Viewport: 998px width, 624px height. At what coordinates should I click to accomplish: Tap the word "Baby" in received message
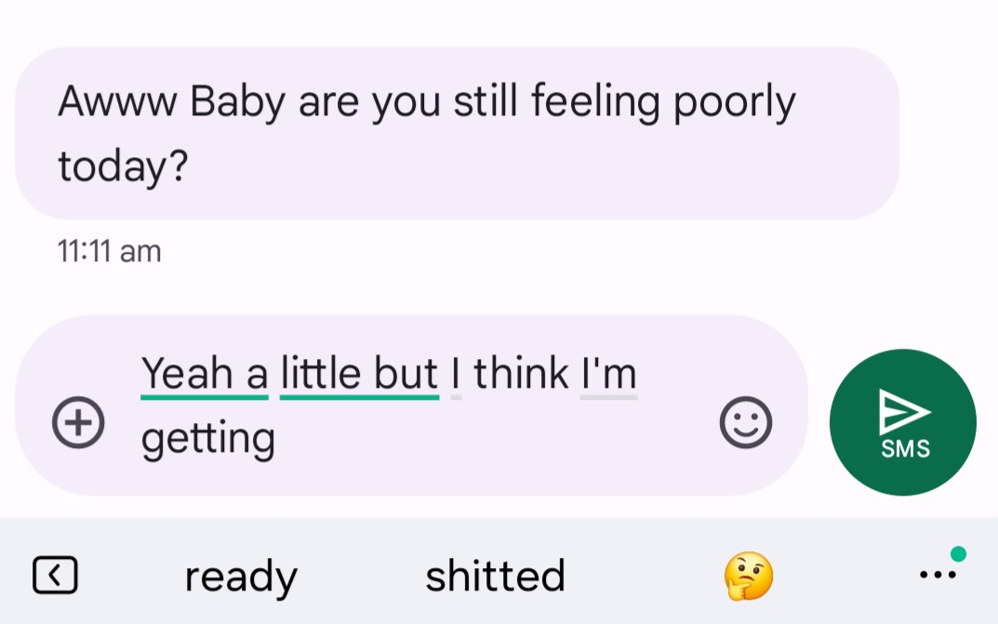(x=237, y=102)
